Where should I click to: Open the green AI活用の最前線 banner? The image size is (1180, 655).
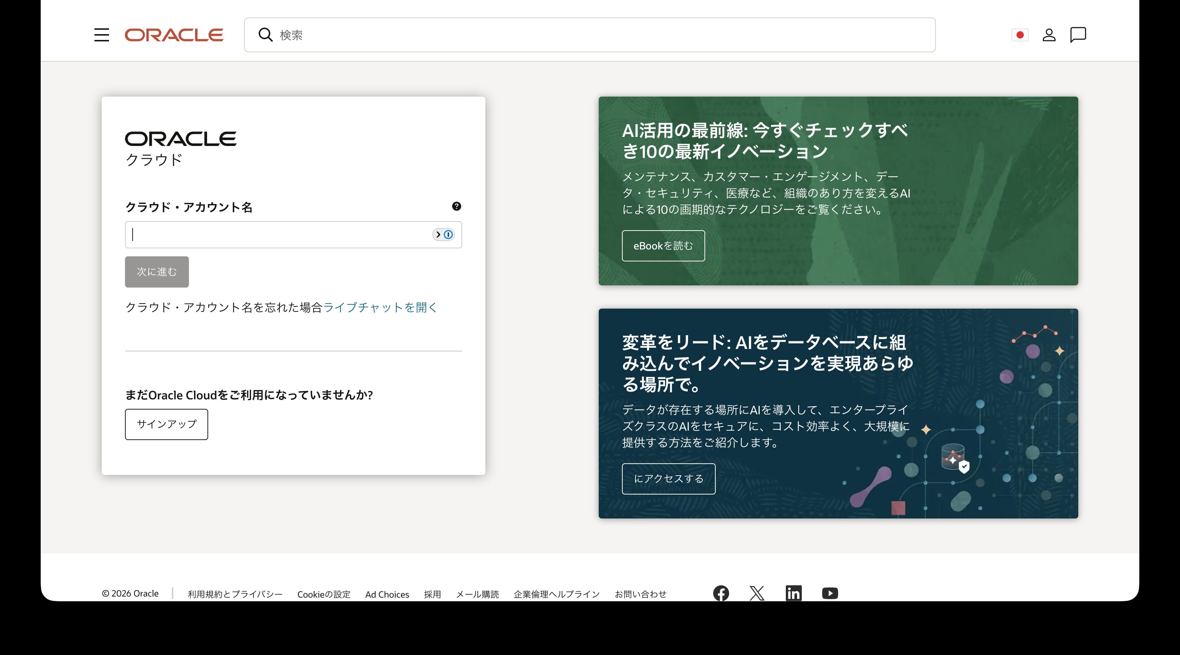838,191
